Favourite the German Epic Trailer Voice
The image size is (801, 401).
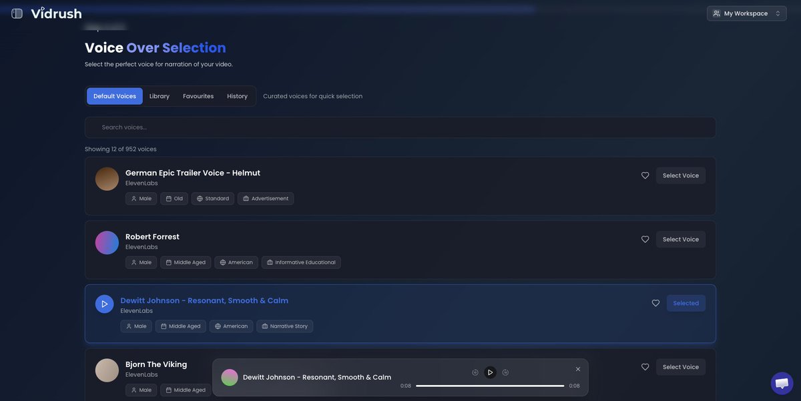coord(645,175)
